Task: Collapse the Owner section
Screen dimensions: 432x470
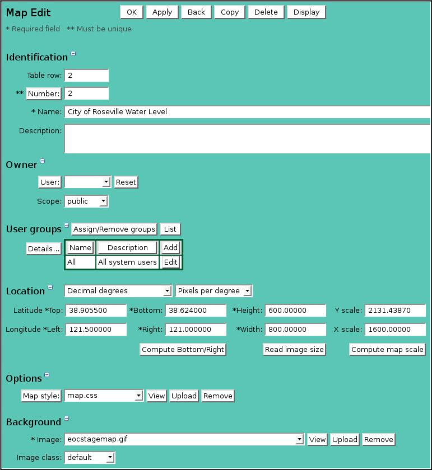Action: 43,162
